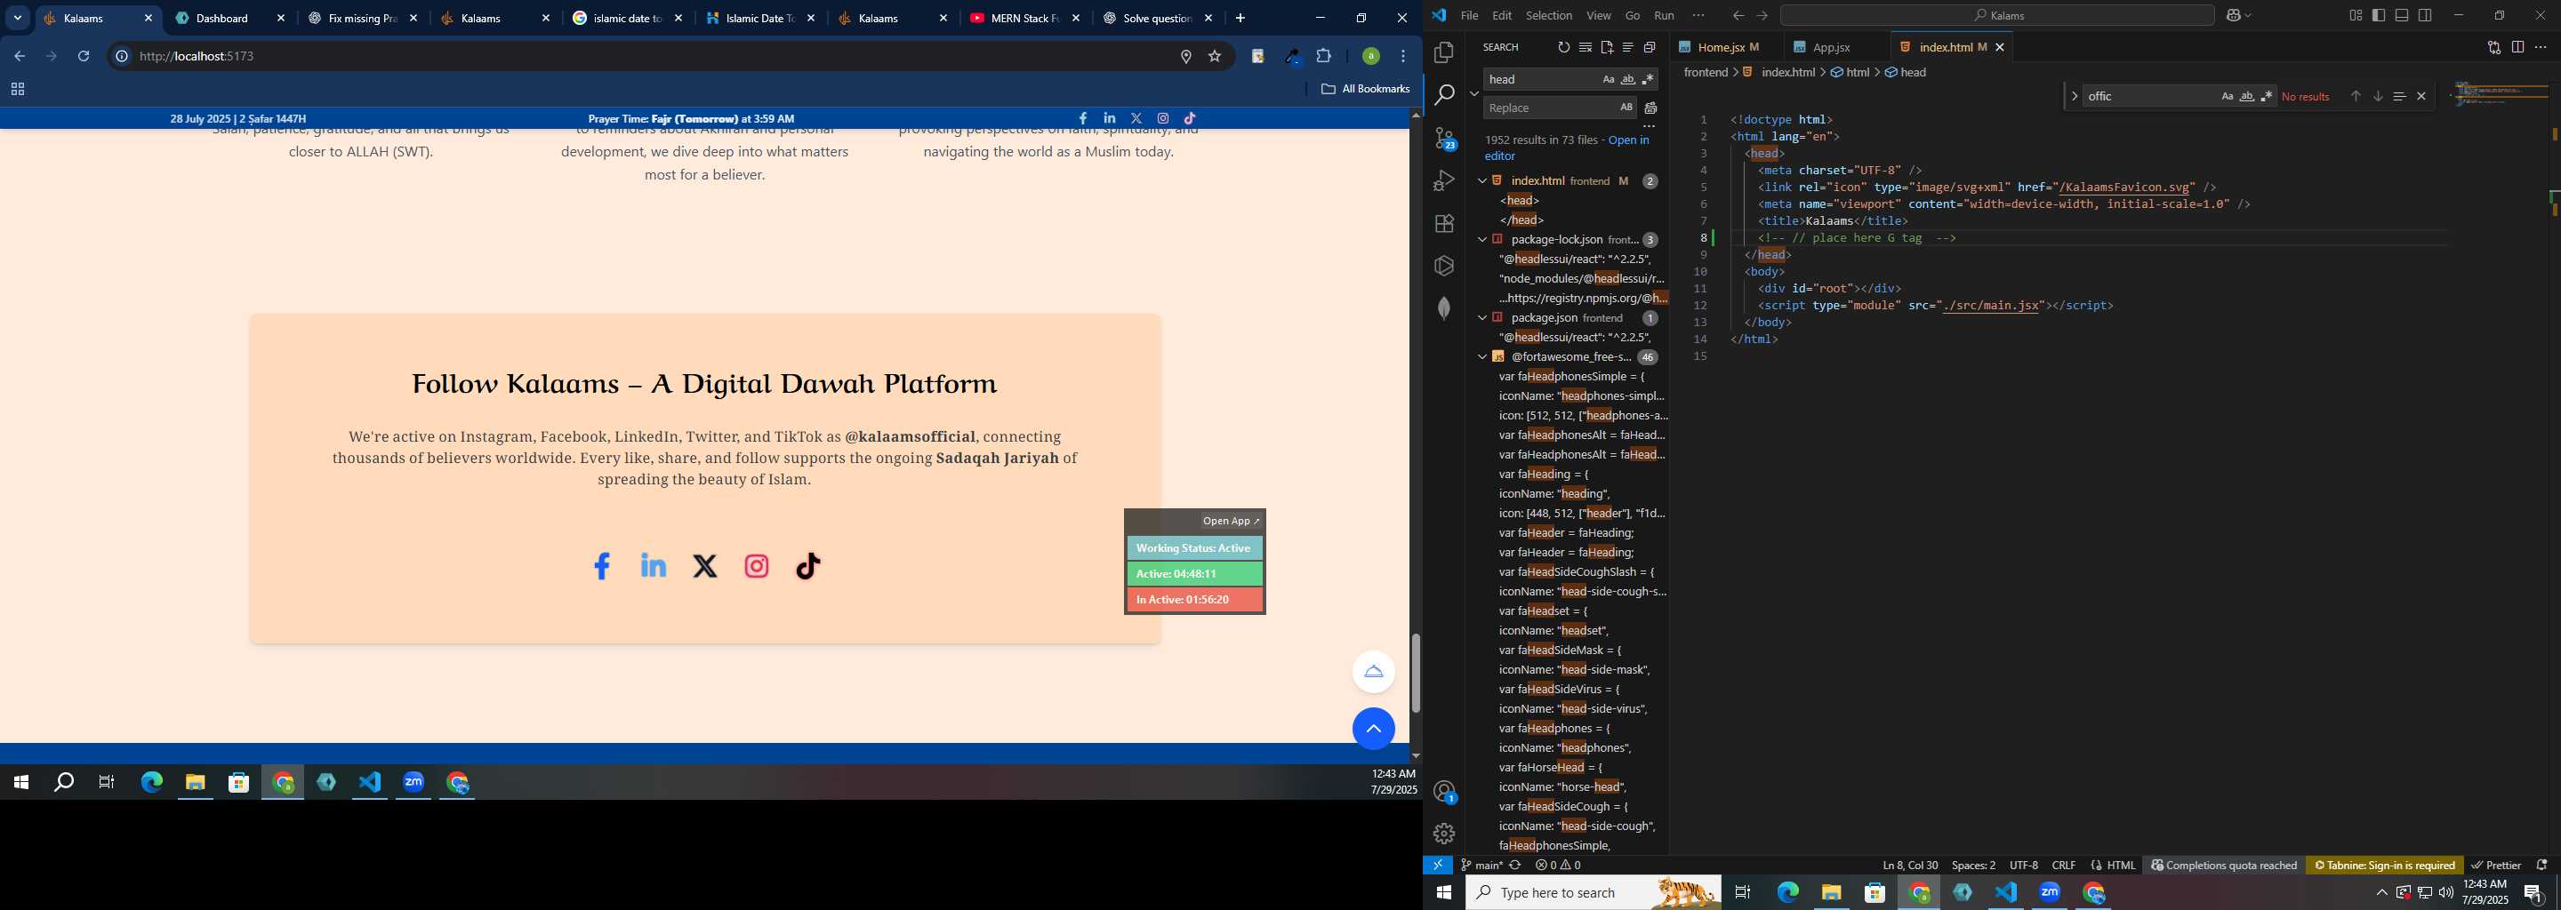The height and width of the screenshot is (910, 2561).
Task: Toggle search details three-dots under Replace
Action: 1649,127
